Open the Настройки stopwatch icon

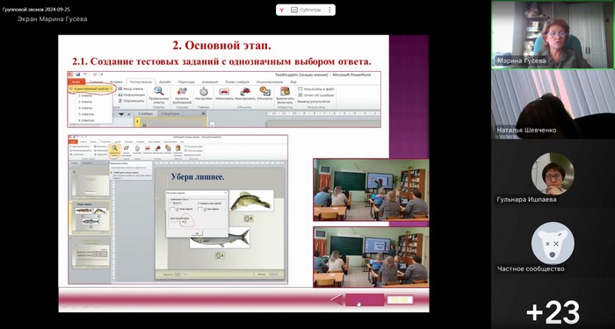204,91
